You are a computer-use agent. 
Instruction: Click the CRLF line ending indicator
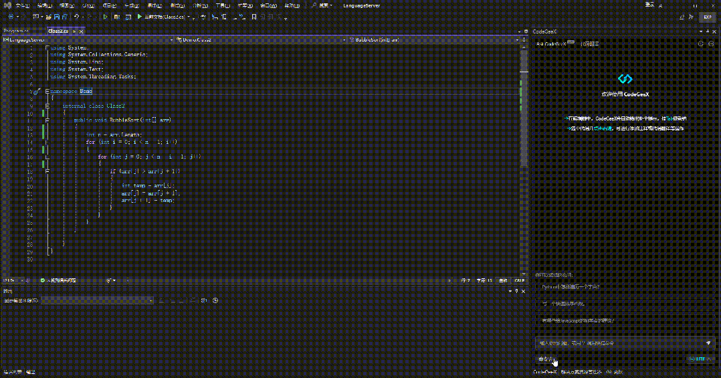click(x=520, y=280)
